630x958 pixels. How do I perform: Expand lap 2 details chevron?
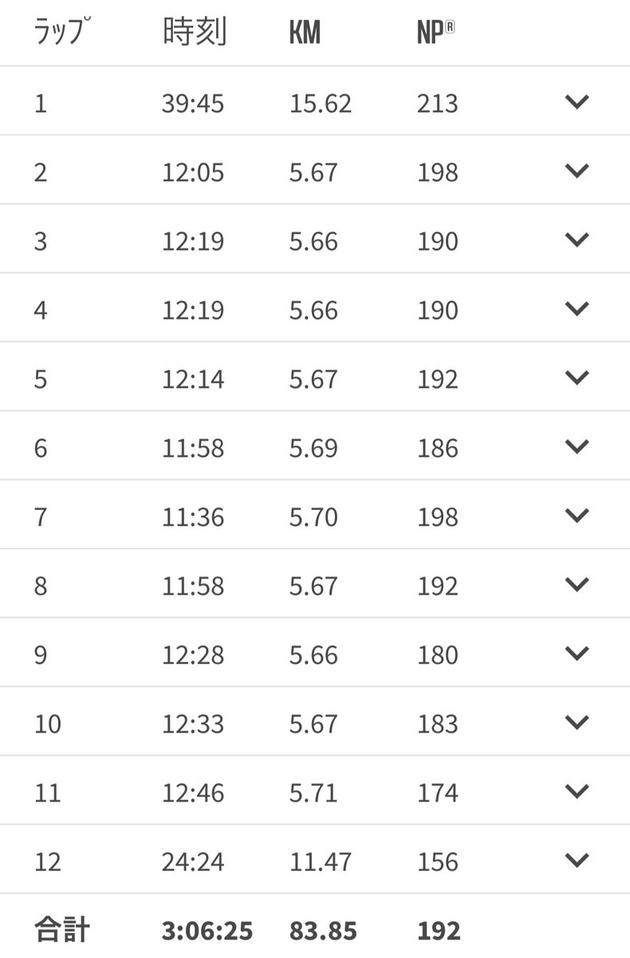(x=576, y=170)
